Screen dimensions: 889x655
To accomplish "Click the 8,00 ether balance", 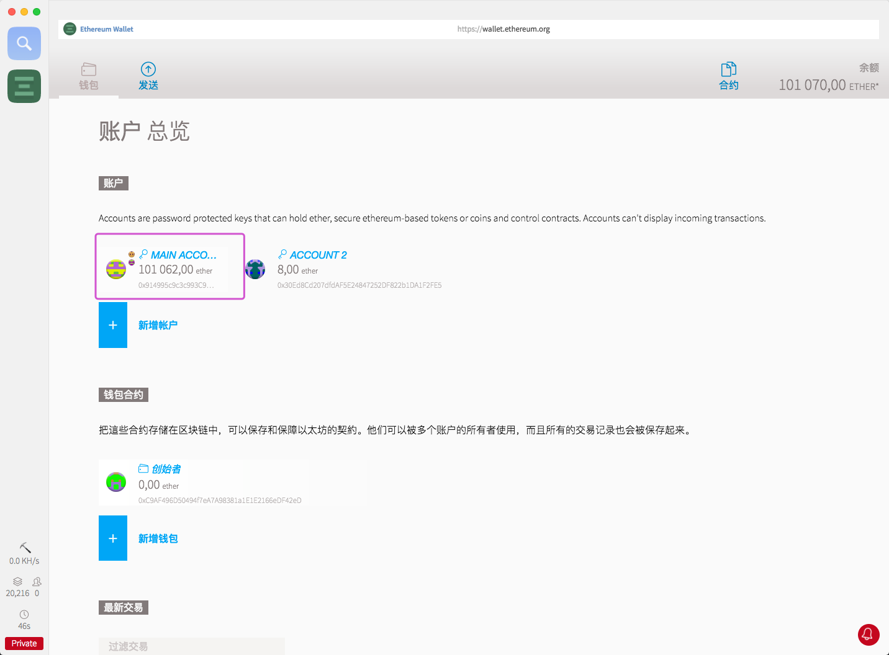I will [x=297, y=270].
